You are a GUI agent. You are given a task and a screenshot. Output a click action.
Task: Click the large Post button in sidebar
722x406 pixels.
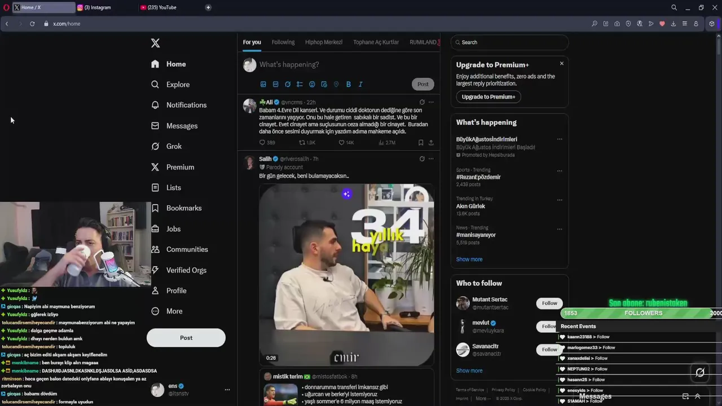tap(186, 338)
